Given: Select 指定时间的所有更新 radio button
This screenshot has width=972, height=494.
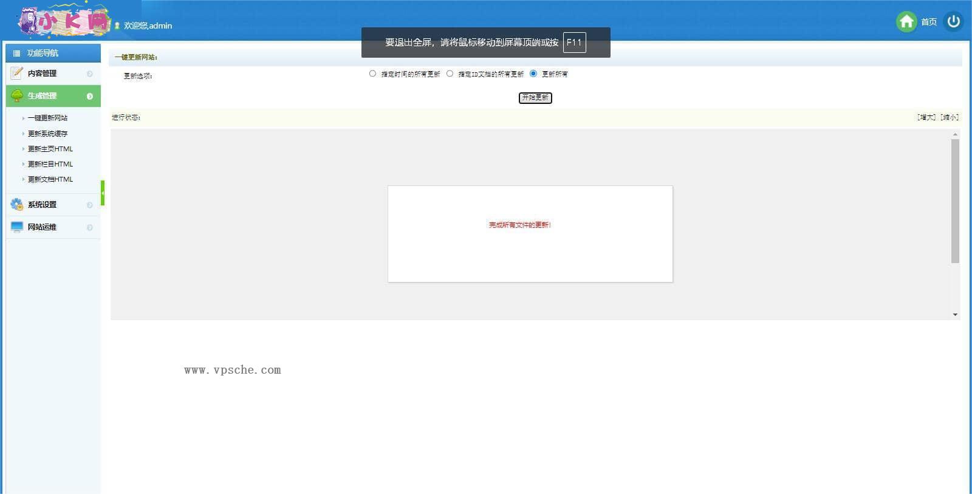Looking at the screenshot, I should pos(372,74).
